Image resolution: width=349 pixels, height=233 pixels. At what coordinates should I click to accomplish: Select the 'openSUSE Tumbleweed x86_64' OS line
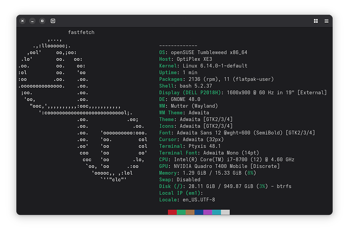point(203,52)
